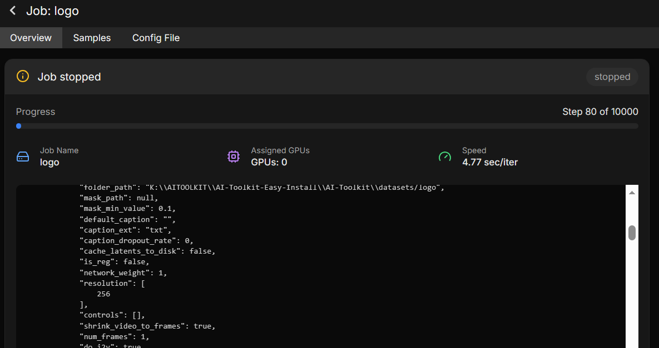Screen dimensions: 659x348
Task: Click the 4.77 sec/iter speed value
Action: (490, 162)
